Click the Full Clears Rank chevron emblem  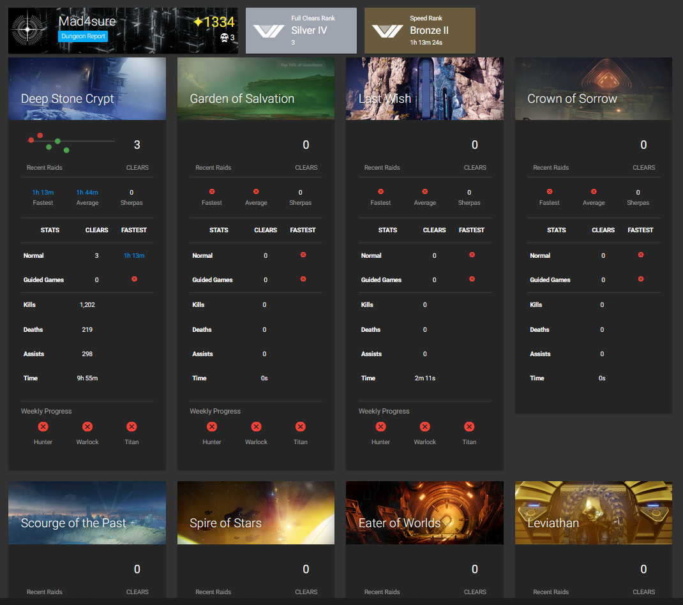(x=268, y=31)
